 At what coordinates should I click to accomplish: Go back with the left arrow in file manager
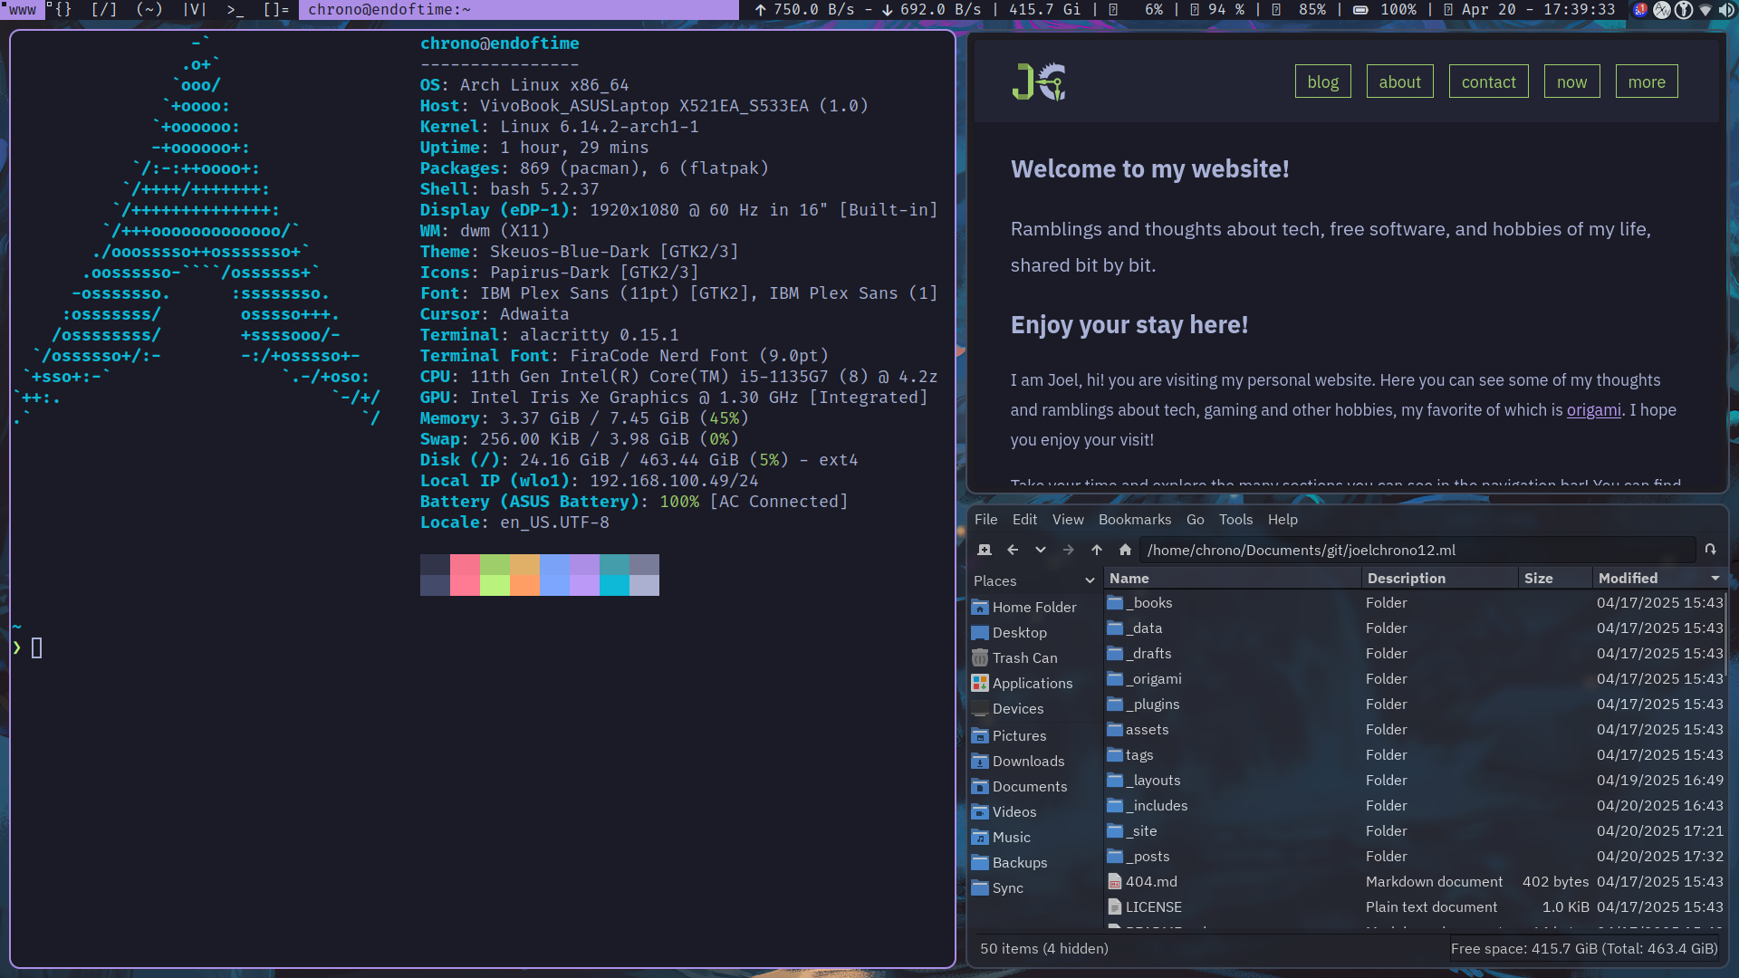(1013, 550)
